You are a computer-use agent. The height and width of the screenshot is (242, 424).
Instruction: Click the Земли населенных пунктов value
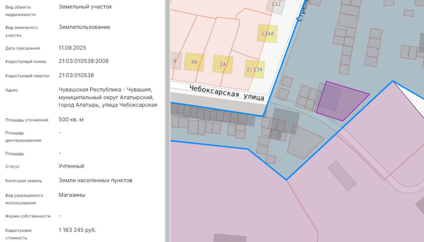tap(95, 180)
